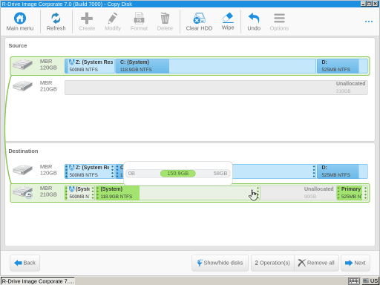Choose the Modify pencil tool

113,22
